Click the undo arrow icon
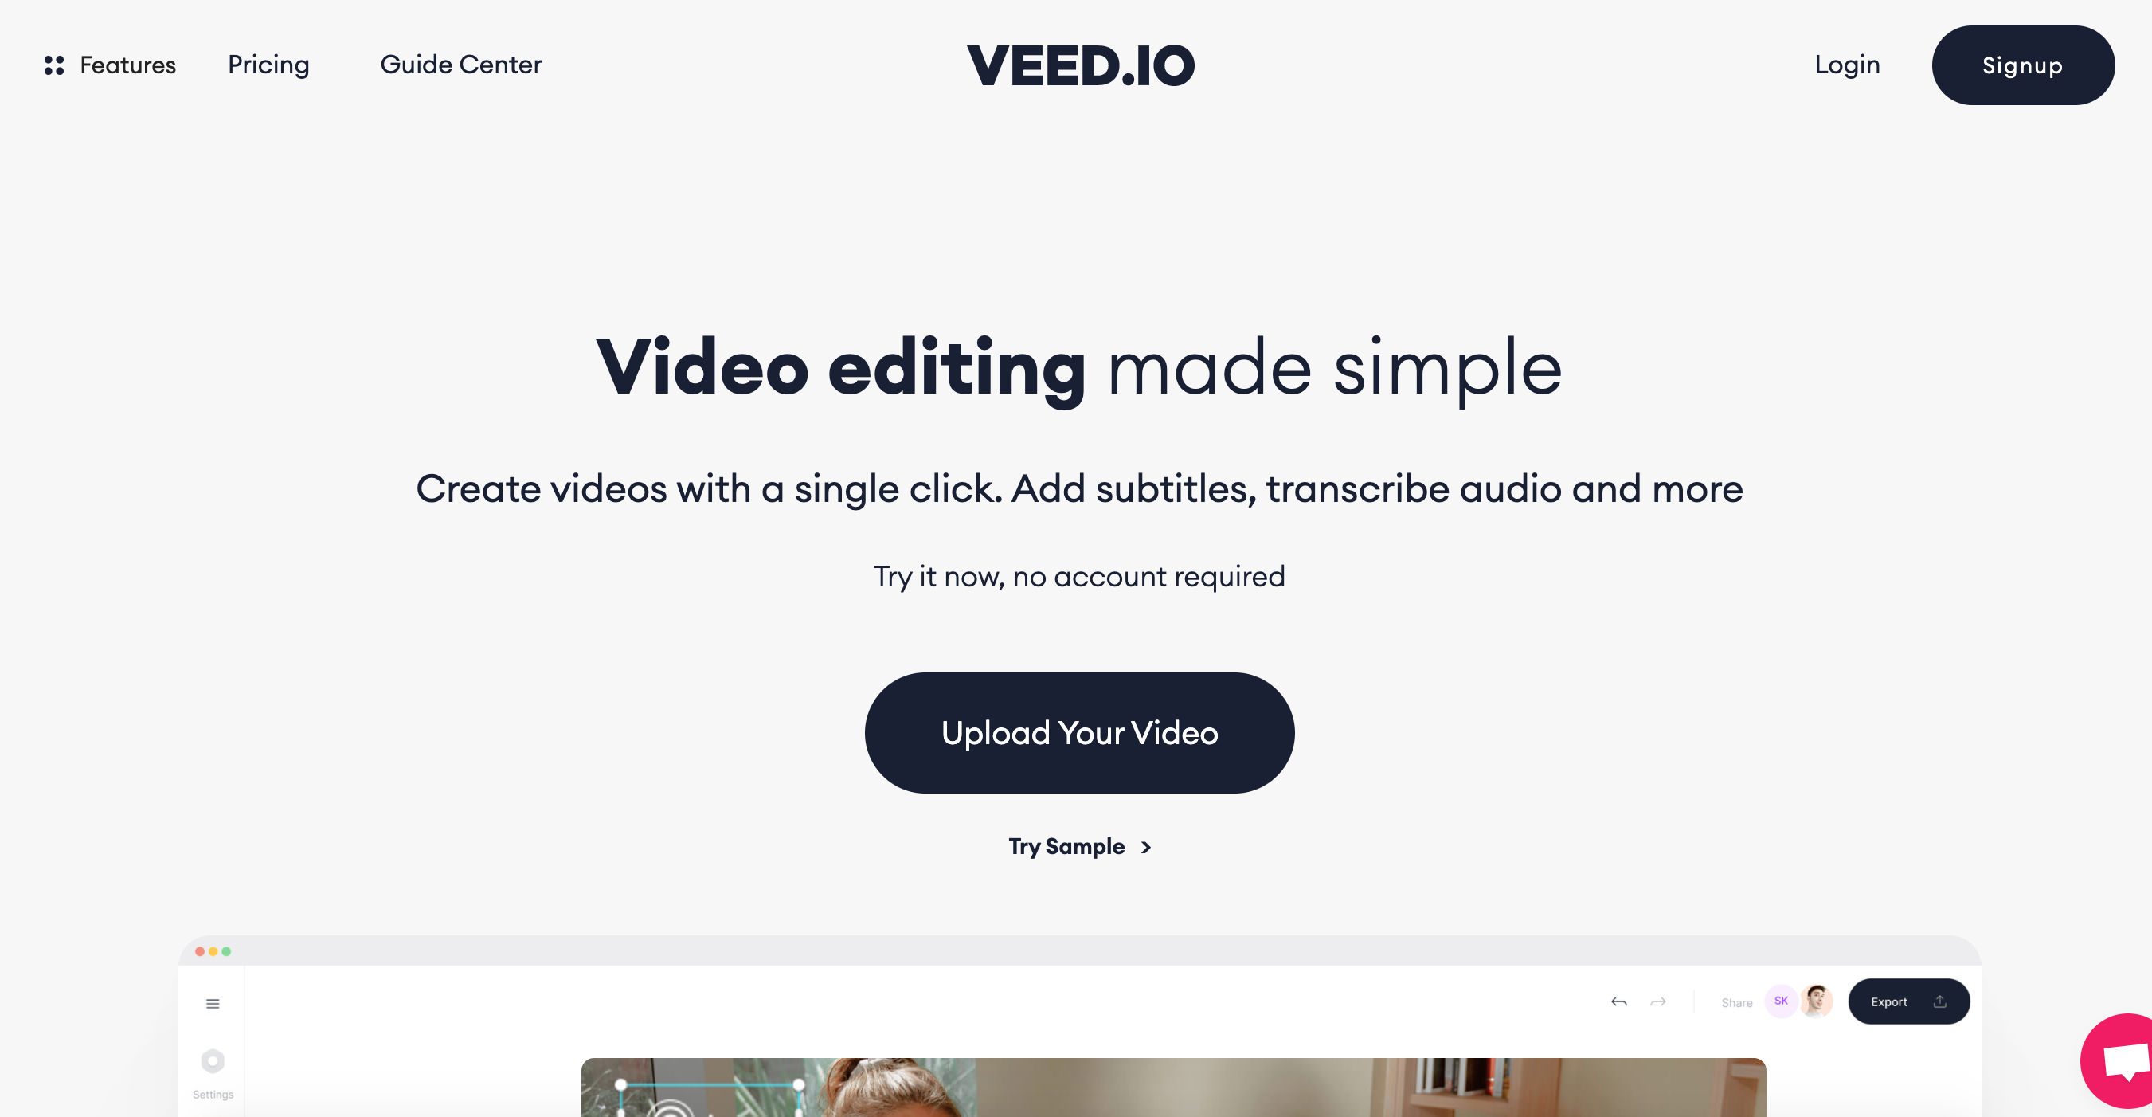 tap(1618, 1001)
